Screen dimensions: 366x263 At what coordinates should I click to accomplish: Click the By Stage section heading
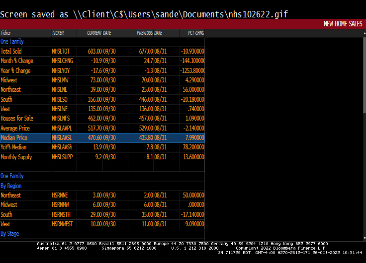tap(10, 233)
